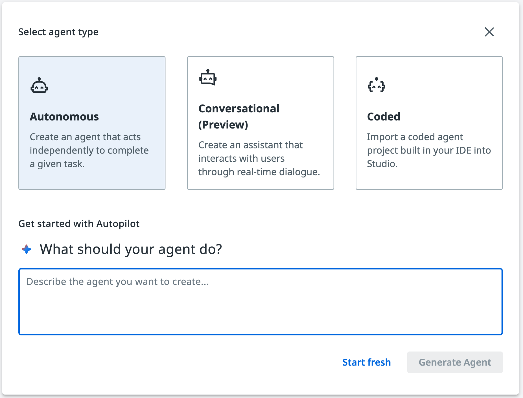
Task: Click the Autopilot sparkle icon
Action: pyautogui.click(x=27, y=249)
